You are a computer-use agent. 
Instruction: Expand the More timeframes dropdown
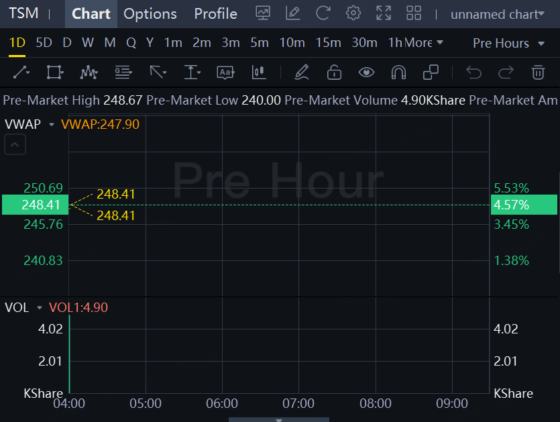coord(424,43)
